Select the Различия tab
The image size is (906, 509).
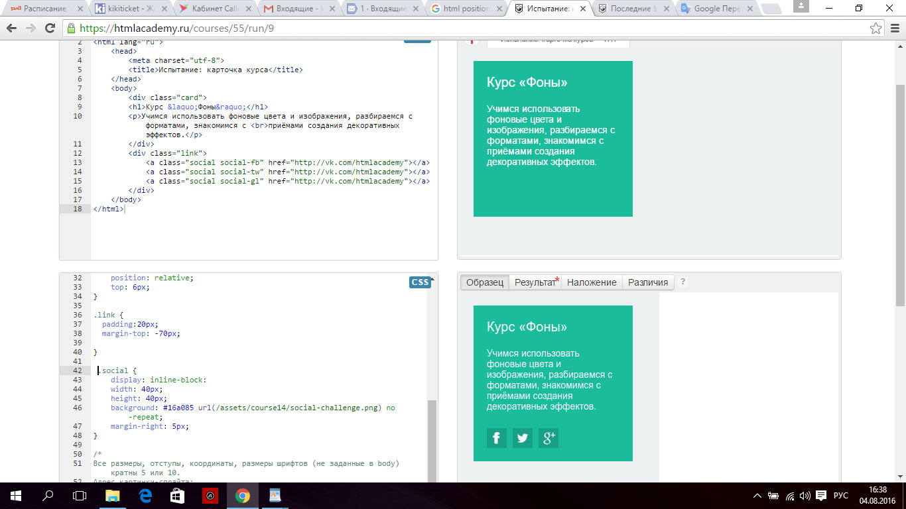pos(648,282)
